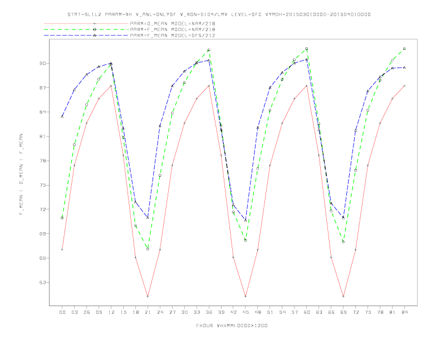Click y-axis tick label 63
This screenshot has height=340, width=441.
click(x=42, y=282)
